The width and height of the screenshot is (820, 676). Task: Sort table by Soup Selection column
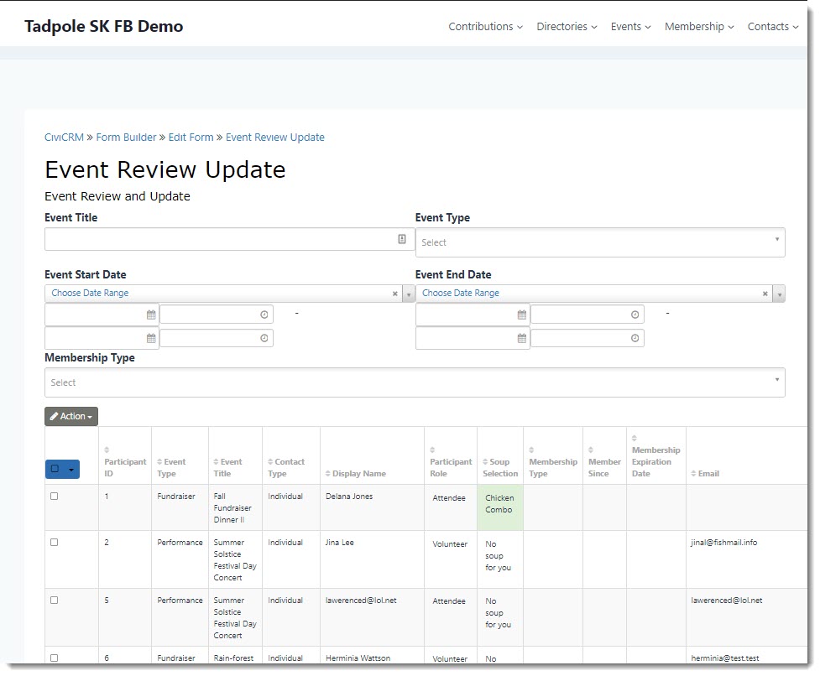(500, 467)
